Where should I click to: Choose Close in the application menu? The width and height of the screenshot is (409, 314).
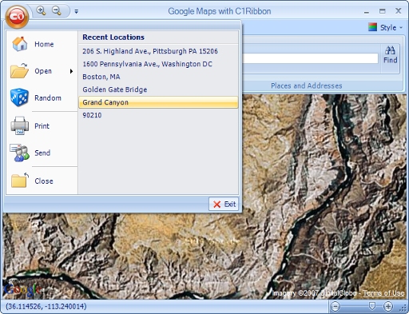(42, 181)
